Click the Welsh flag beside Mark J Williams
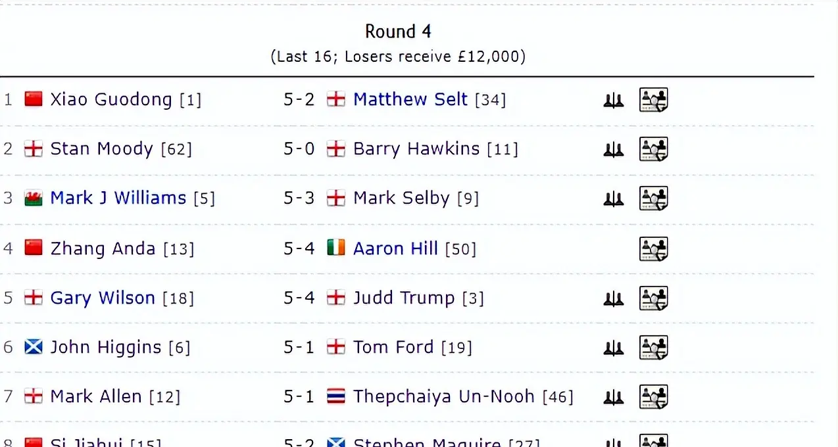This screenshot has height=447, width=838. pyautogui.click(x=33, y=198)
